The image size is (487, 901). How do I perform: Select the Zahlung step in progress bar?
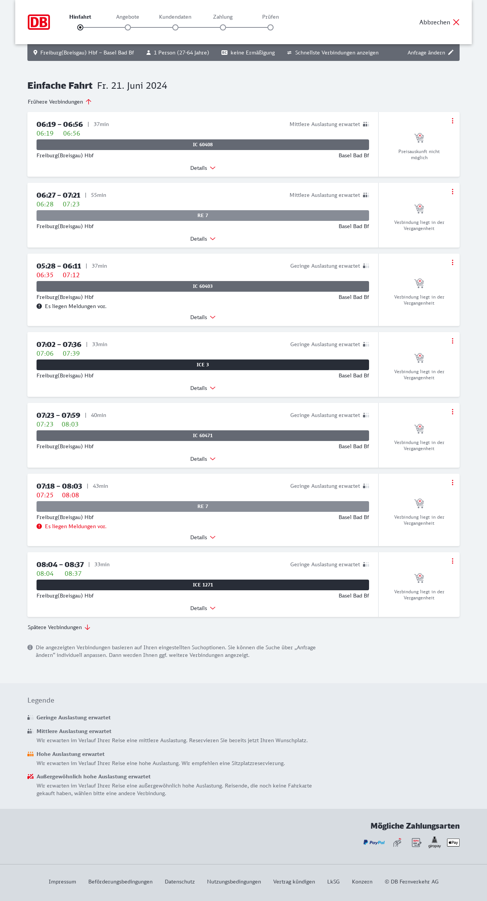coord(223,27)
